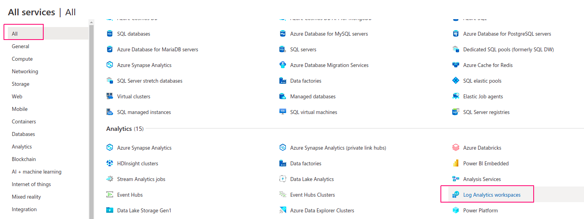Open the SQL databases service icon
Viewport: 584px width, 219px height.
click(110, 34)
